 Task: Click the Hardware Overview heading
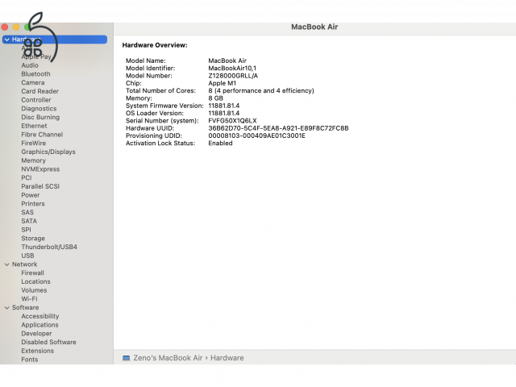click(155, 45)
